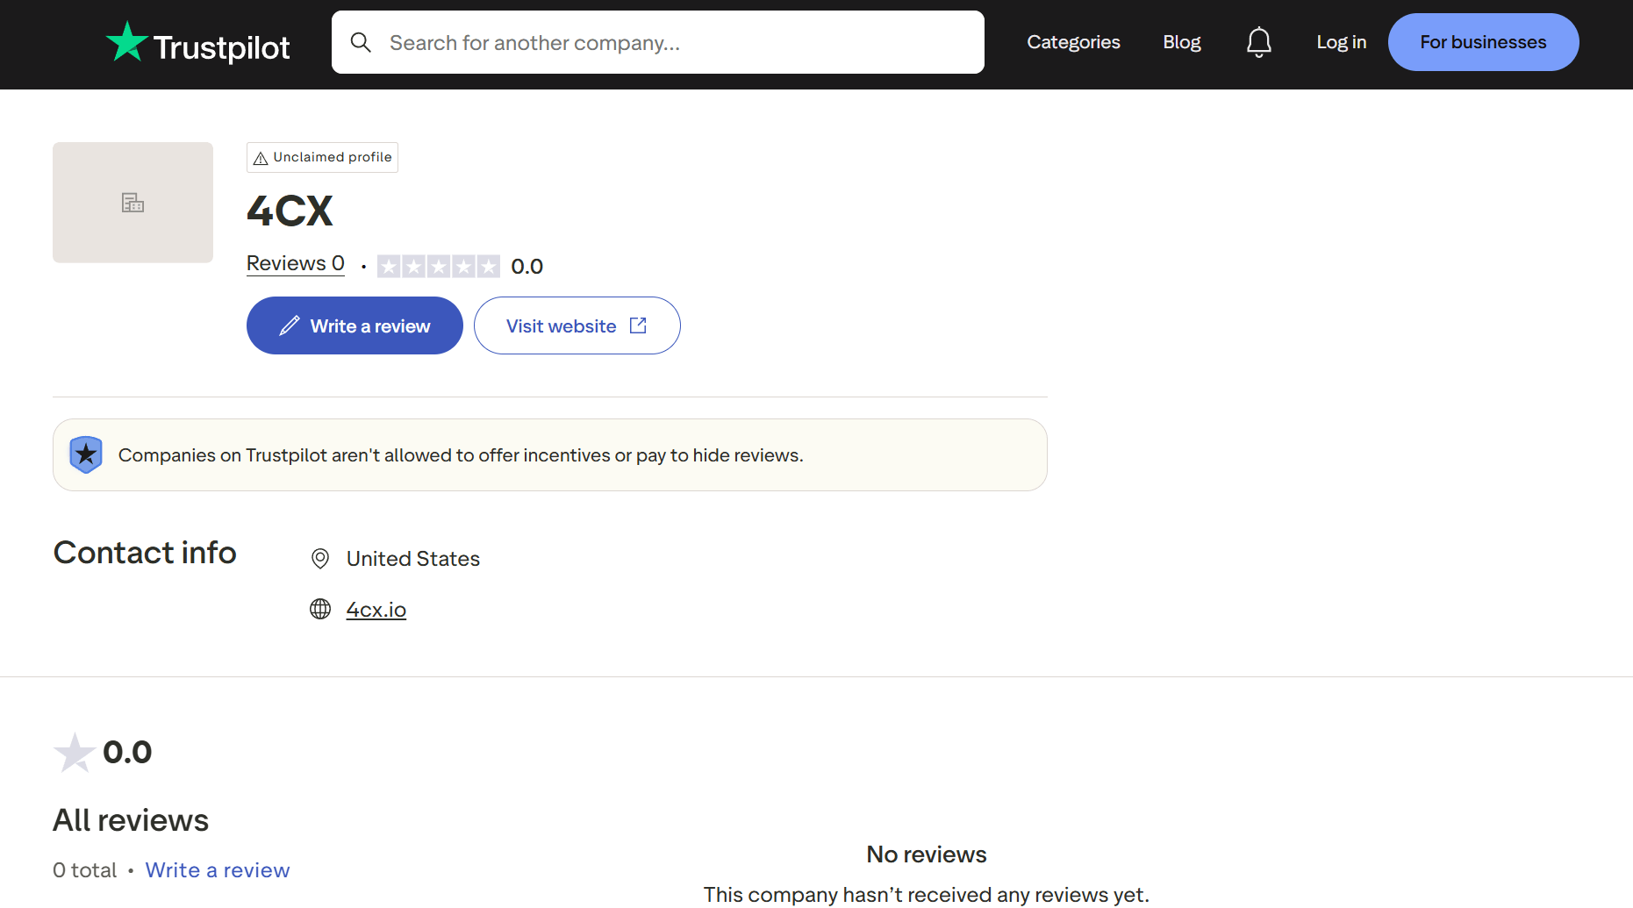
Task: Focus the company search field
Action: (x=676, y=42)
